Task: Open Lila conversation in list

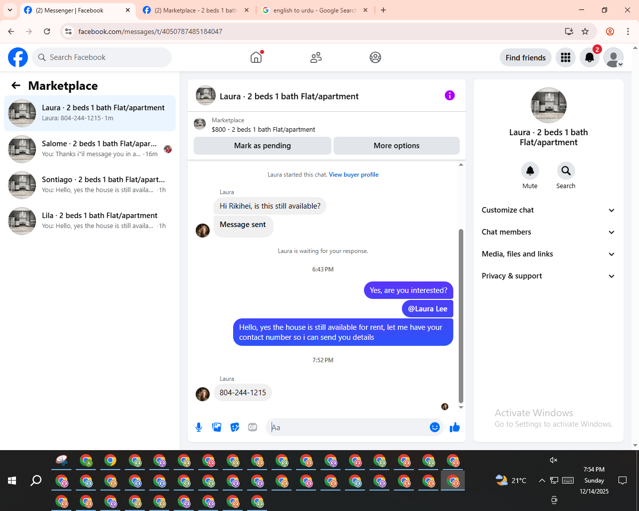Action: point(90,221)
